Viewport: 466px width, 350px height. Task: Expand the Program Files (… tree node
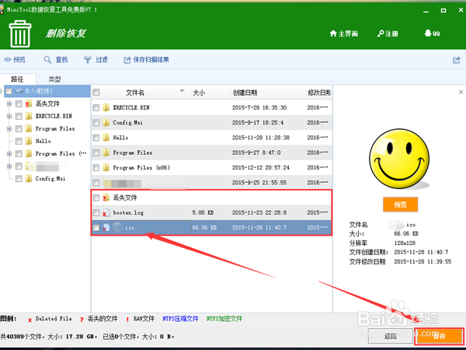[9, 153]
